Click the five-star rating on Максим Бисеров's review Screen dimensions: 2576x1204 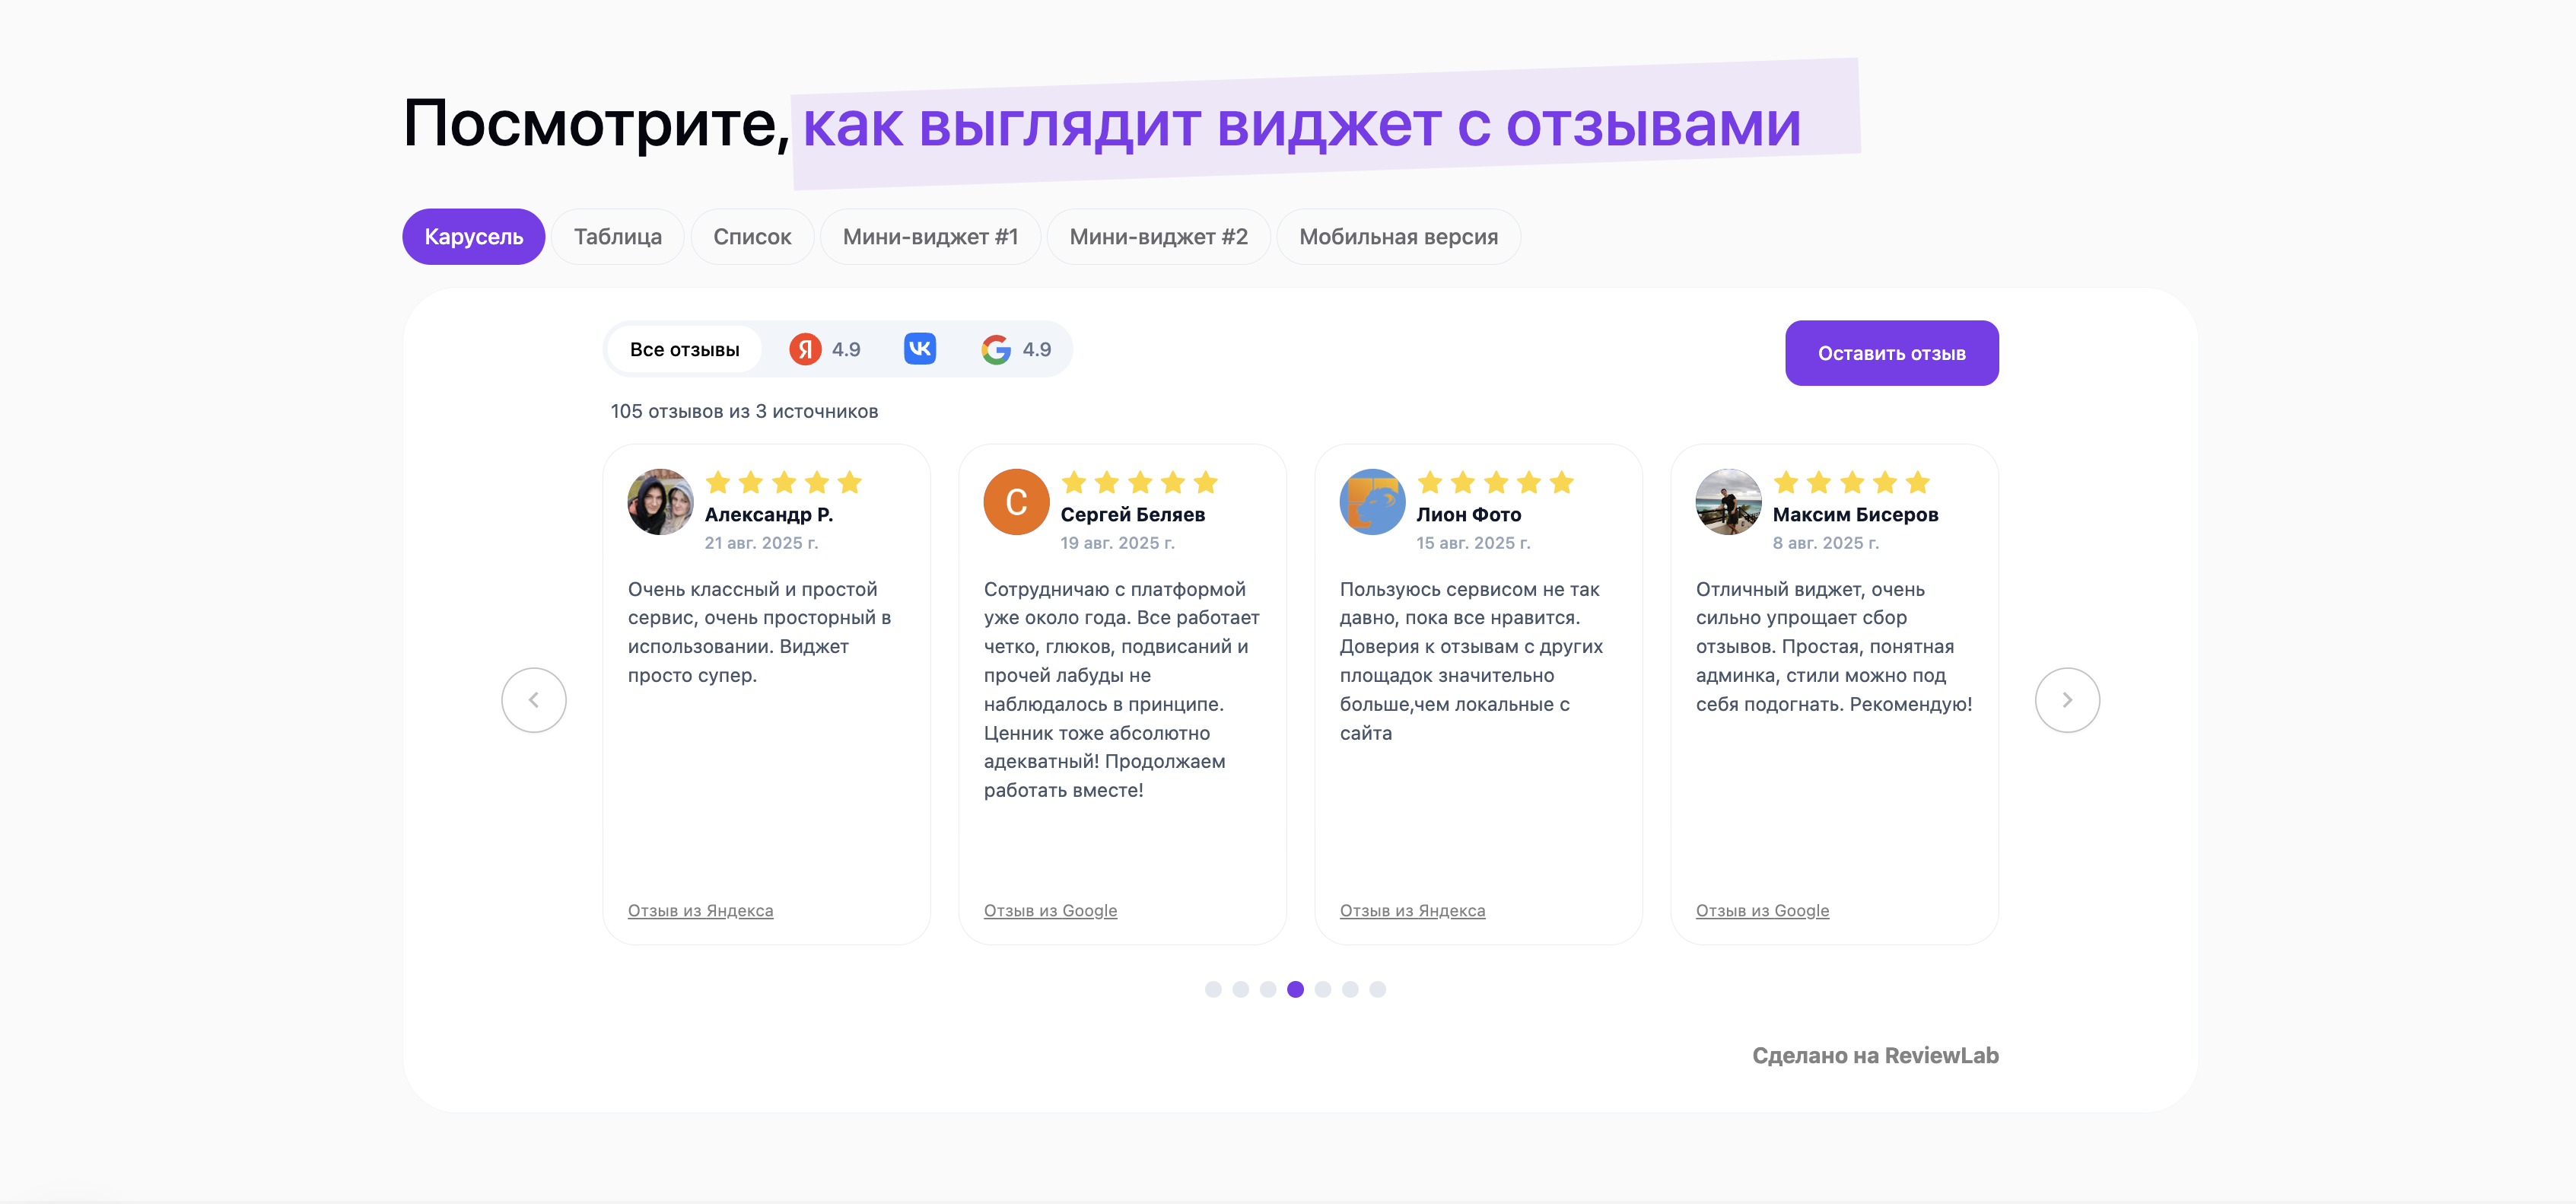(x=1850, y=483)
